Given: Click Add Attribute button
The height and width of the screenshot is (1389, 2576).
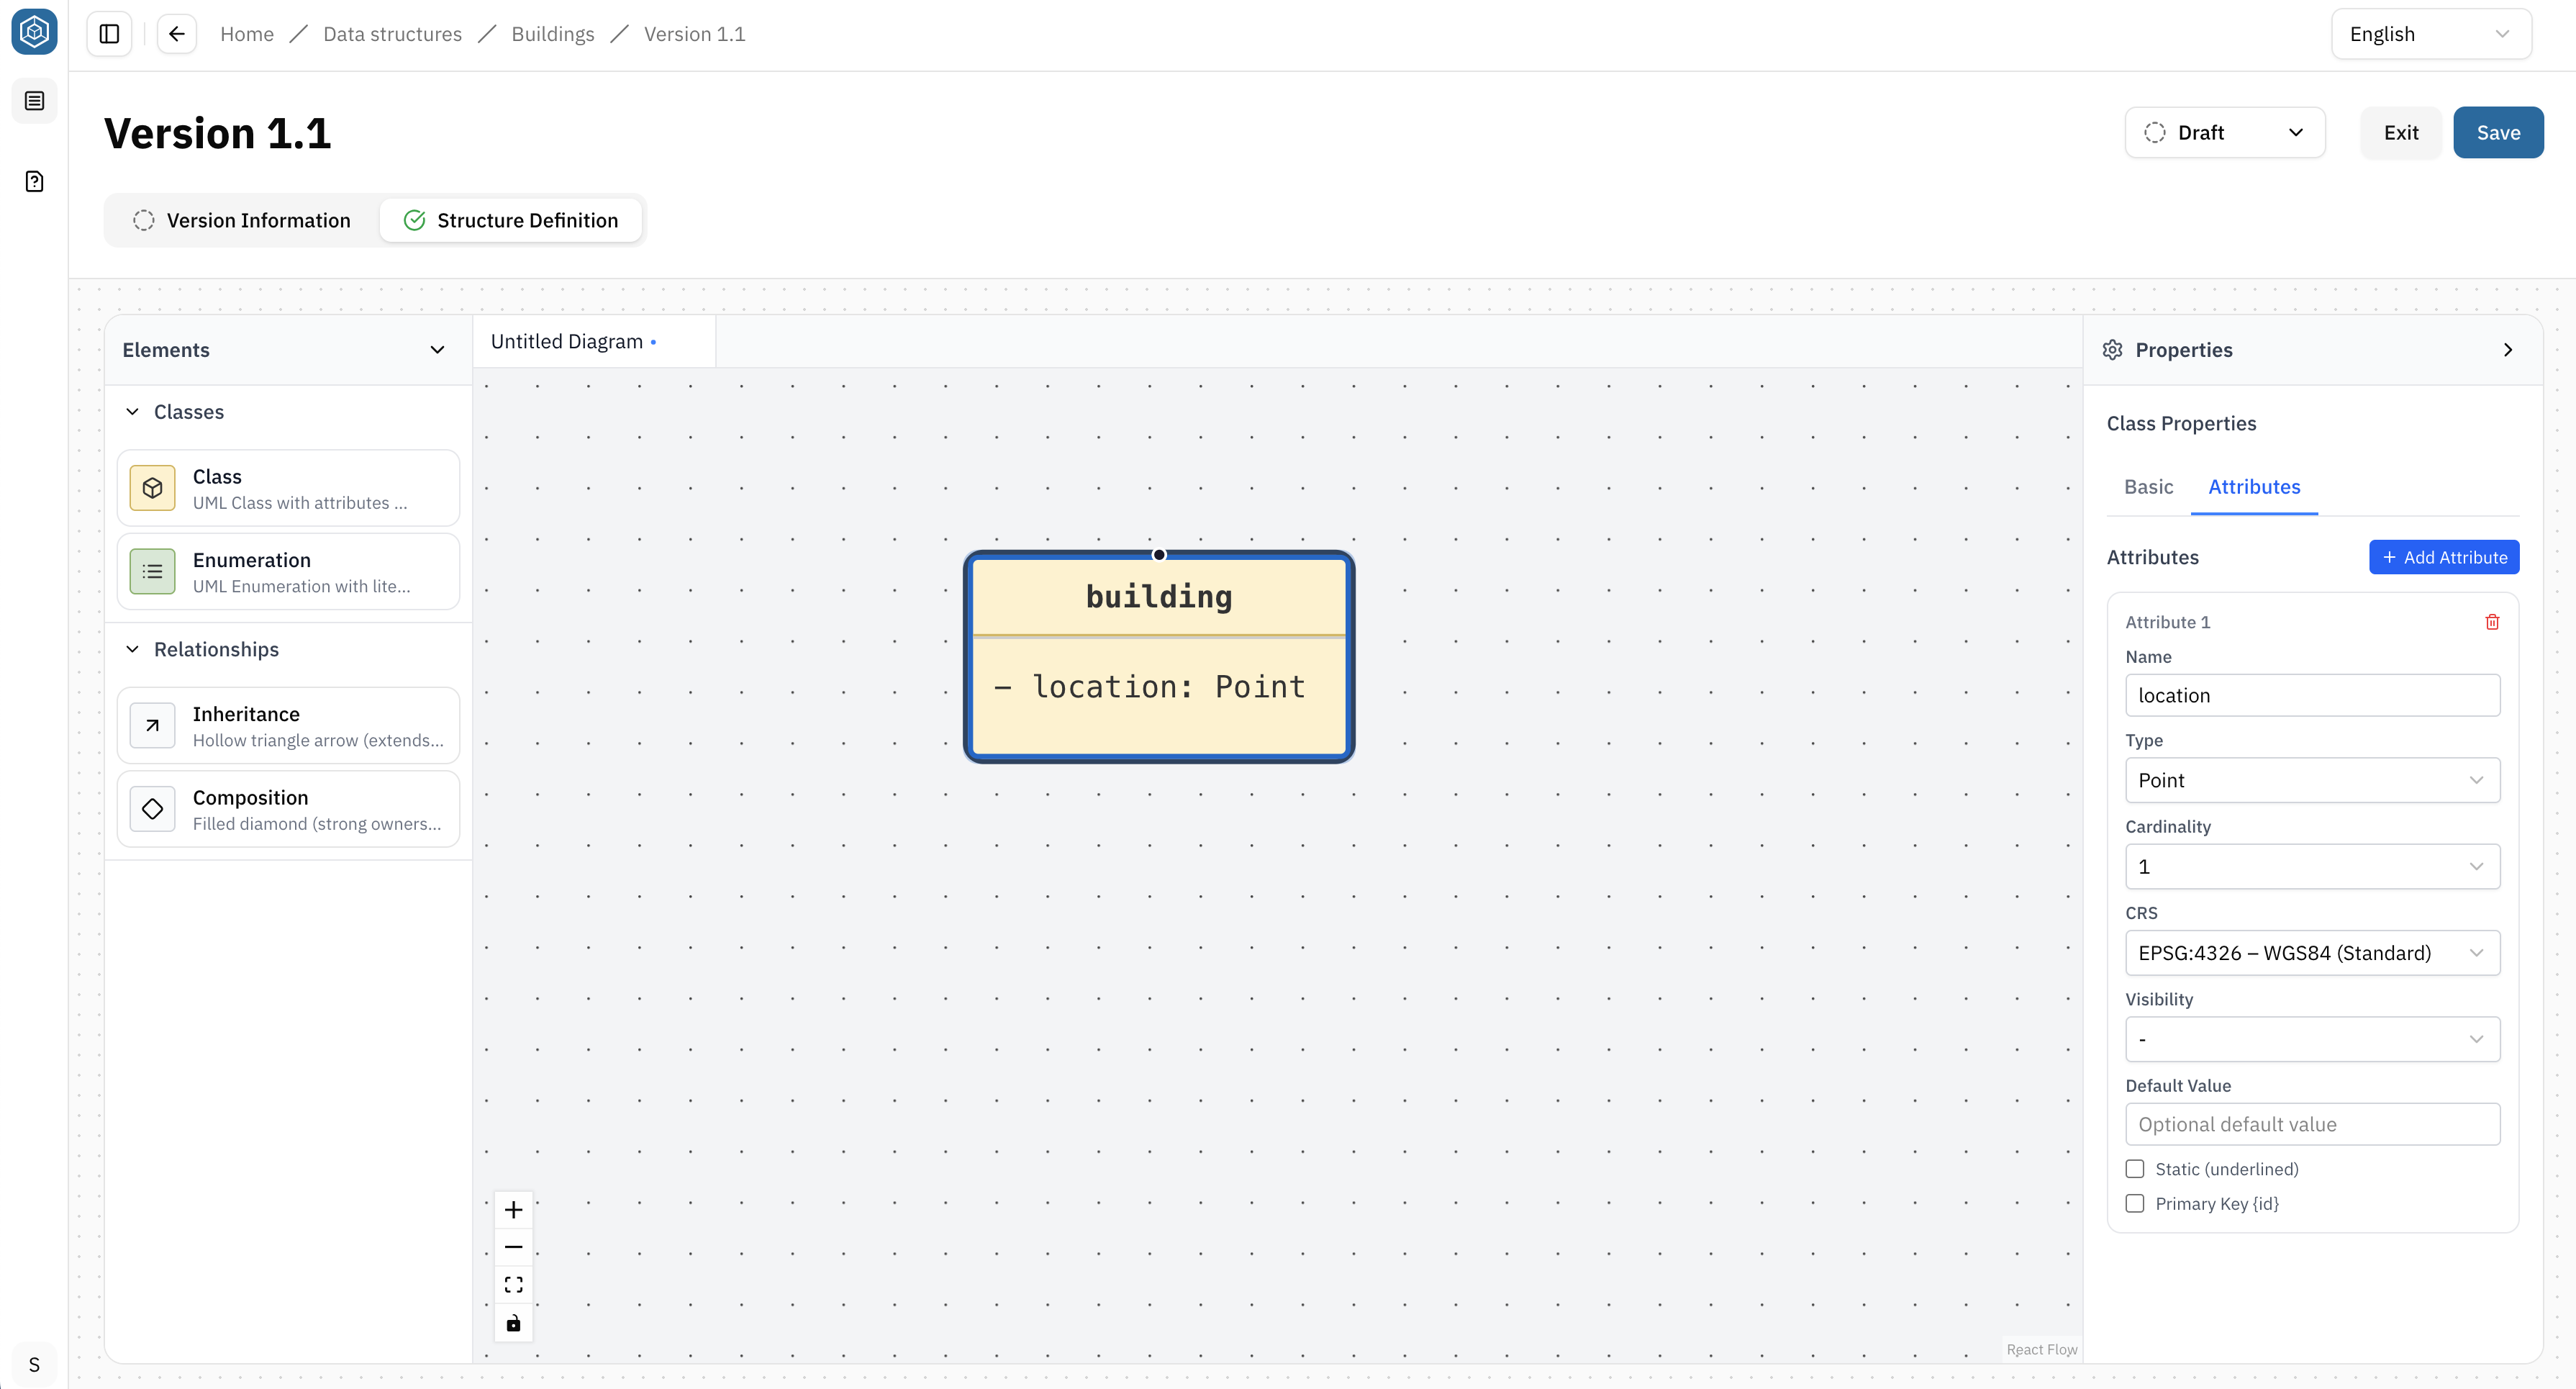Looking at the screenshot, I should 2444,557.
